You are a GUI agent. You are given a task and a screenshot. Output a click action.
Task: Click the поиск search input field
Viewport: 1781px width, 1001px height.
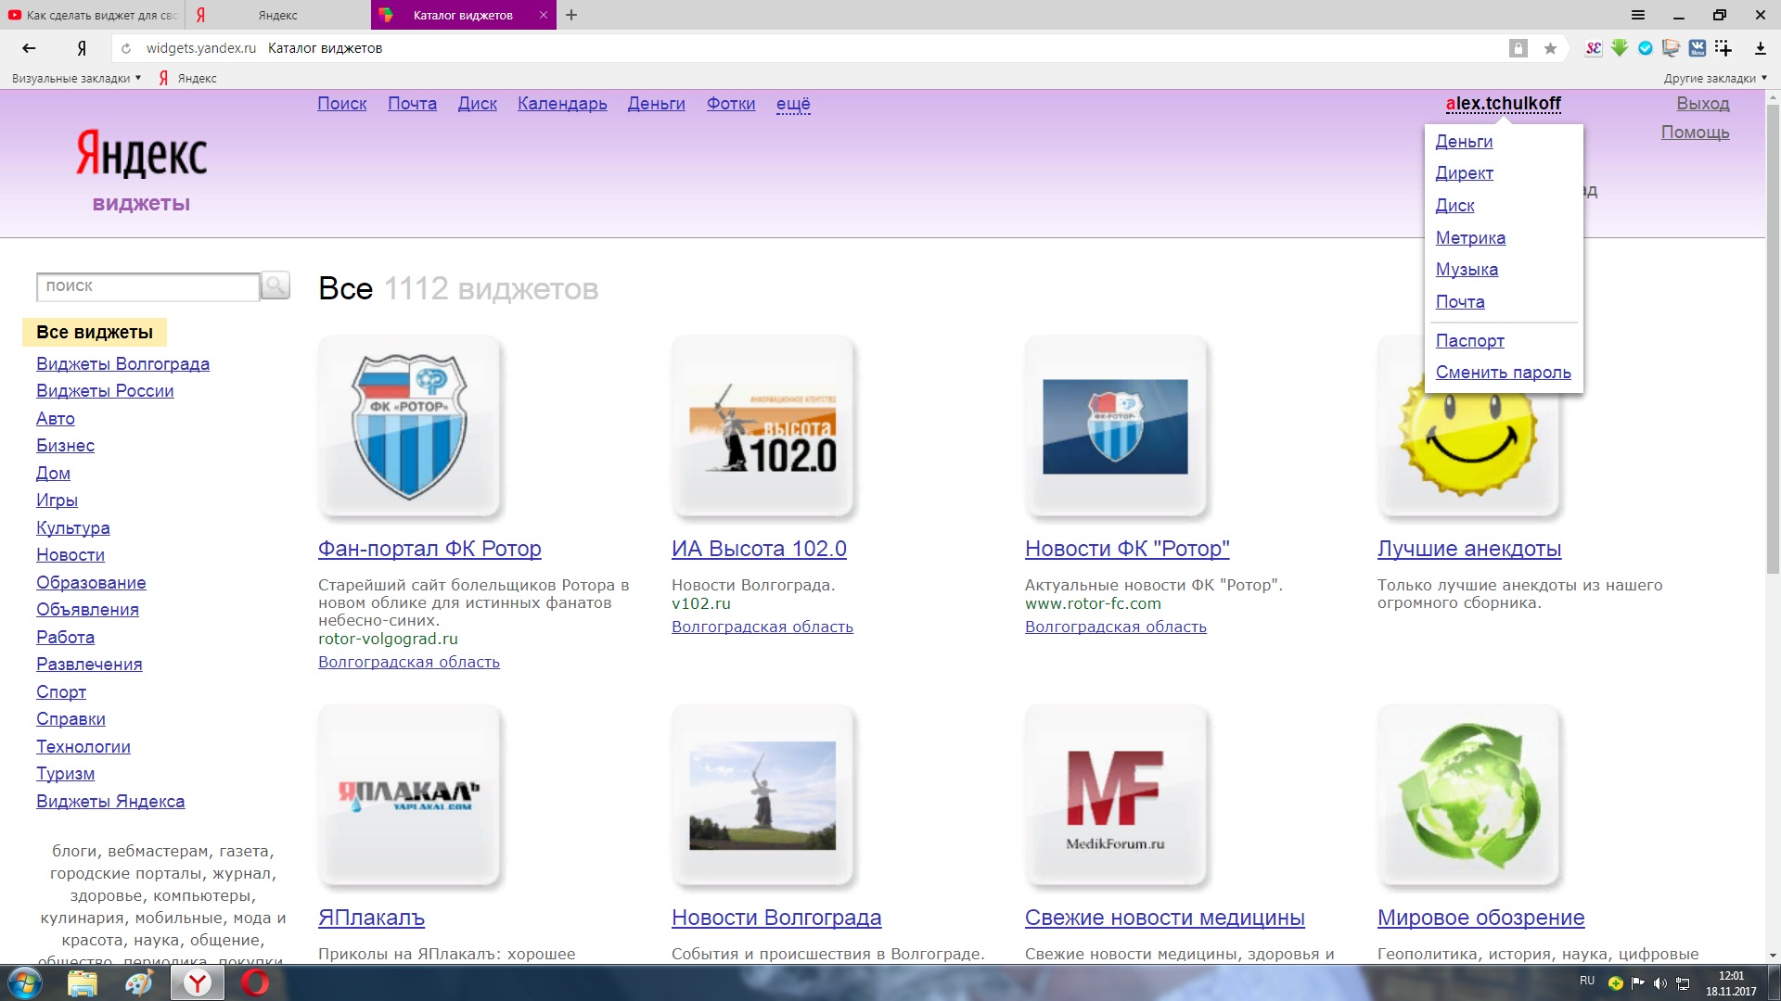point(147,286)
